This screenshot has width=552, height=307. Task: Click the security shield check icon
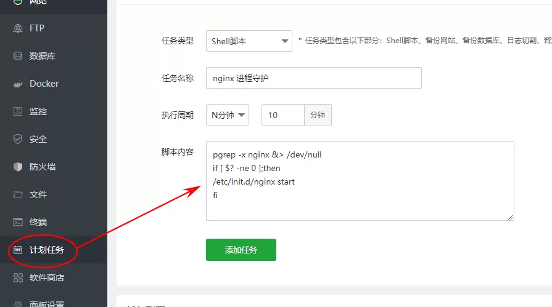coord(18,139)
